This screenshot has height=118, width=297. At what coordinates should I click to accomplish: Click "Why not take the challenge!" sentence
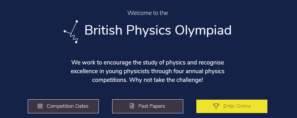tap(166, 80)
